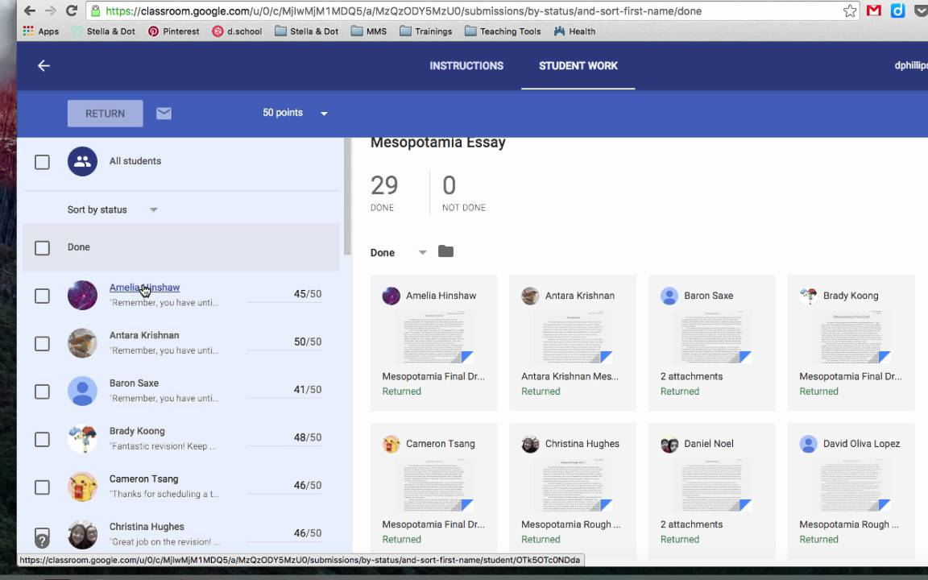Click the site security lock in address bar
Viewport: 928px width, 580px height.
(x=95, y=11)
